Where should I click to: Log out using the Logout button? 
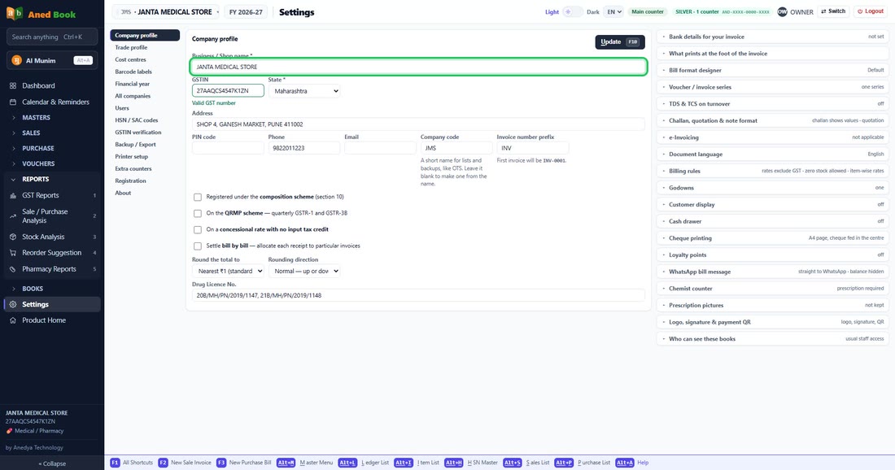(871, 11)
